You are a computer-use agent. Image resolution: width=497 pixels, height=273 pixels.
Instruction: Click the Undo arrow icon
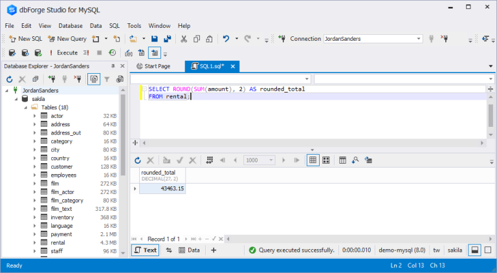click(x=226, y=39)
